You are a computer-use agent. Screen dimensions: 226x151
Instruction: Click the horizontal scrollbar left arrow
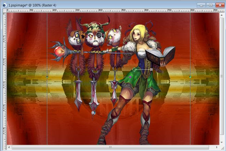9,147
